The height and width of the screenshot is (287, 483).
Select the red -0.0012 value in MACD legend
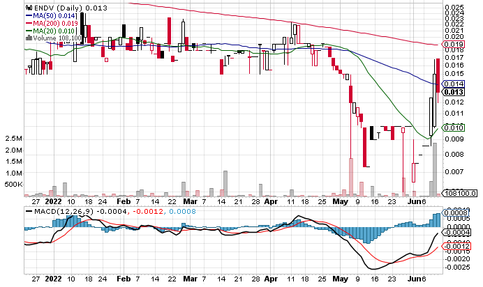click(x=148, y=211)
